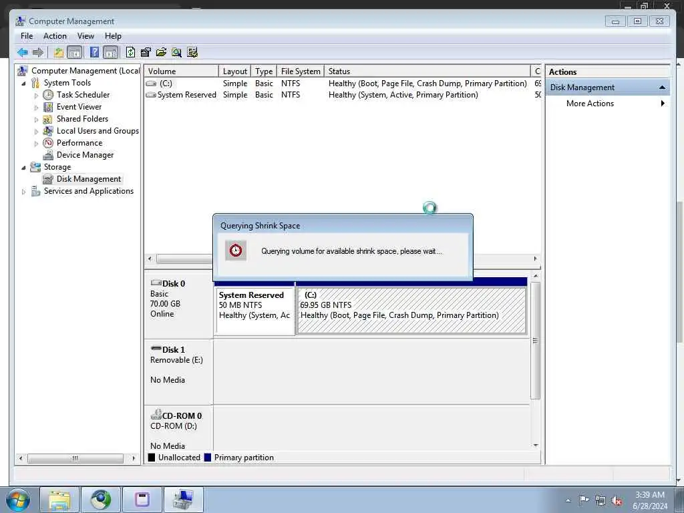
Task: Click the Up one level folder icon
Action: tap(59, 53)
